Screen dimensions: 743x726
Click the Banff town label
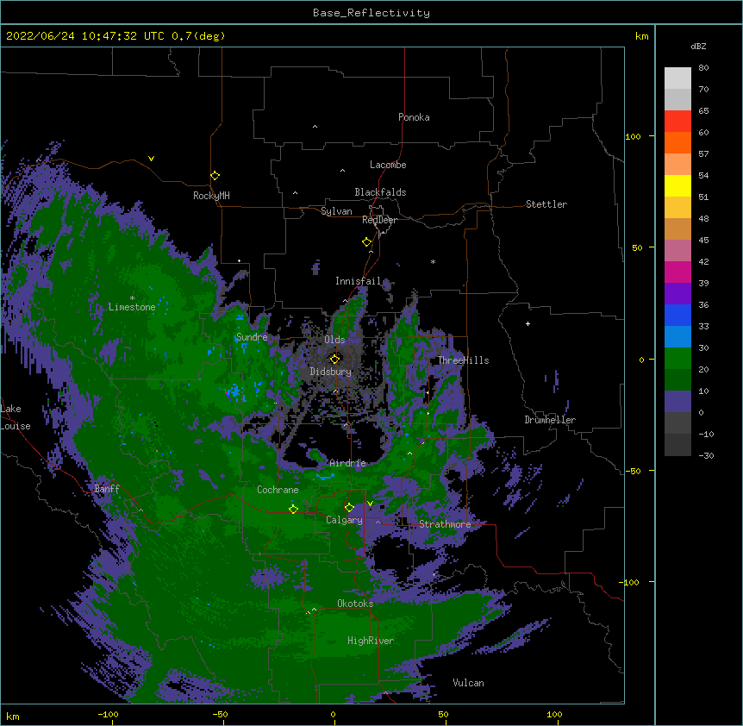[107, 489]
